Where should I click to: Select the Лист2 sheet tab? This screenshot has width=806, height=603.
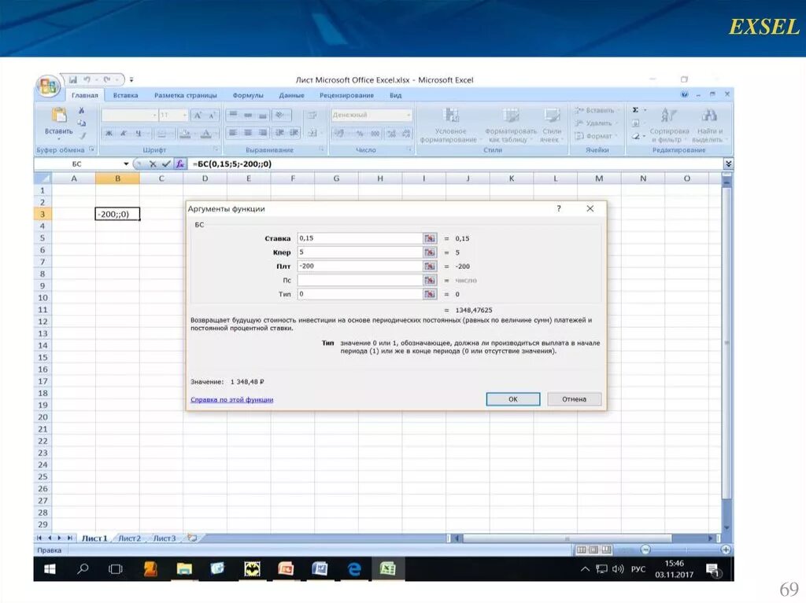(130, 539)
